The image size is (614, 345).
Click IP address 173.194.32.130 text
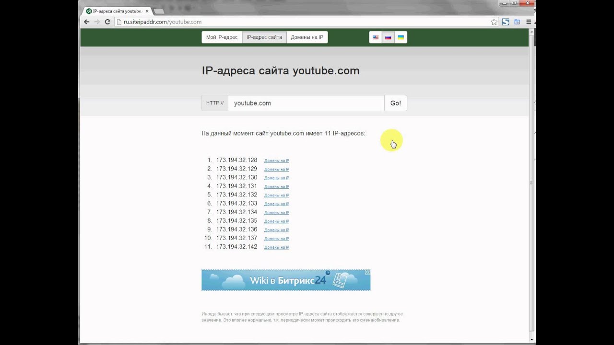(x=236, y=177)
